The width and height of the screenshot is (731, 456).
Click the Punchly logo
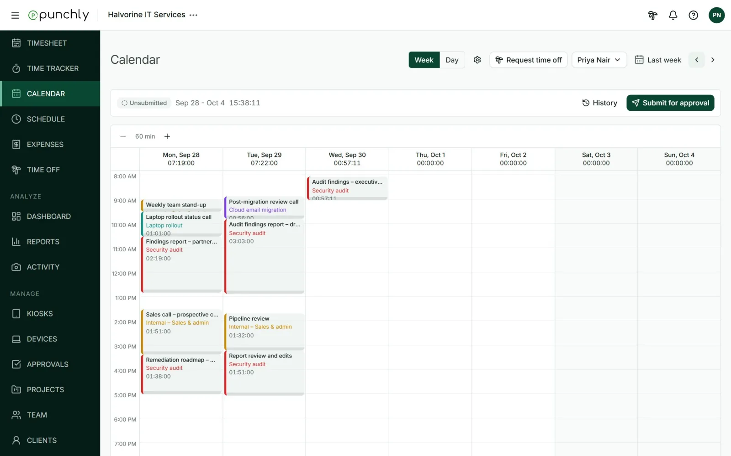(x=58, y=15)
